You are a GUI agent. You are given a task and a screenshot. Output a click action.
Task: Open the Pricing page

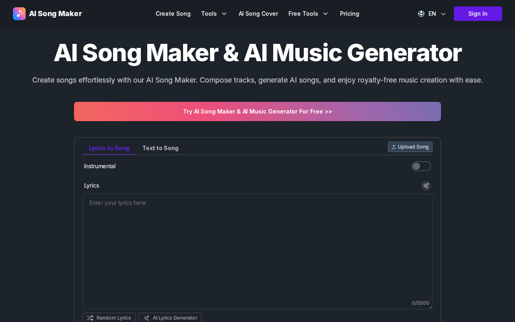click(349, 13)
